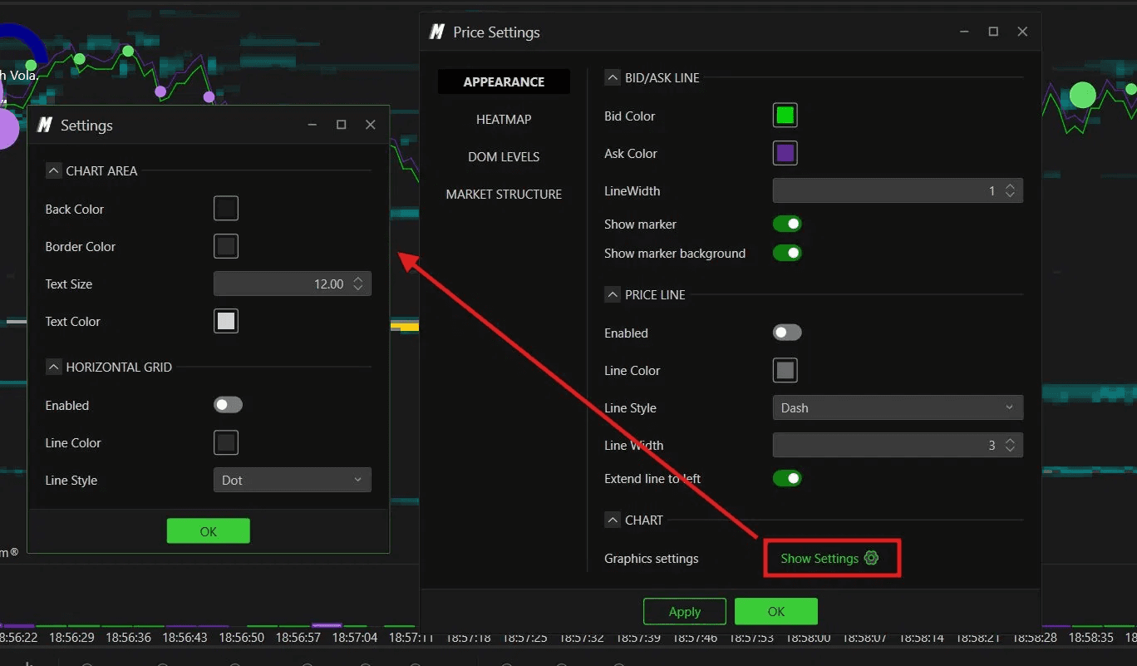Disable Show marker background switch
1137x666 pixels.
point(787,253)
